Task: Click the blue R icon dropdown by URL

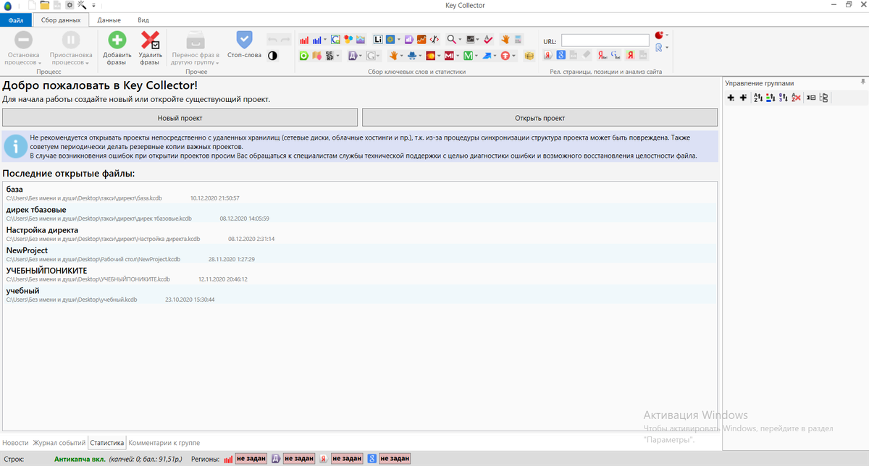Action: tap(667, 48)
